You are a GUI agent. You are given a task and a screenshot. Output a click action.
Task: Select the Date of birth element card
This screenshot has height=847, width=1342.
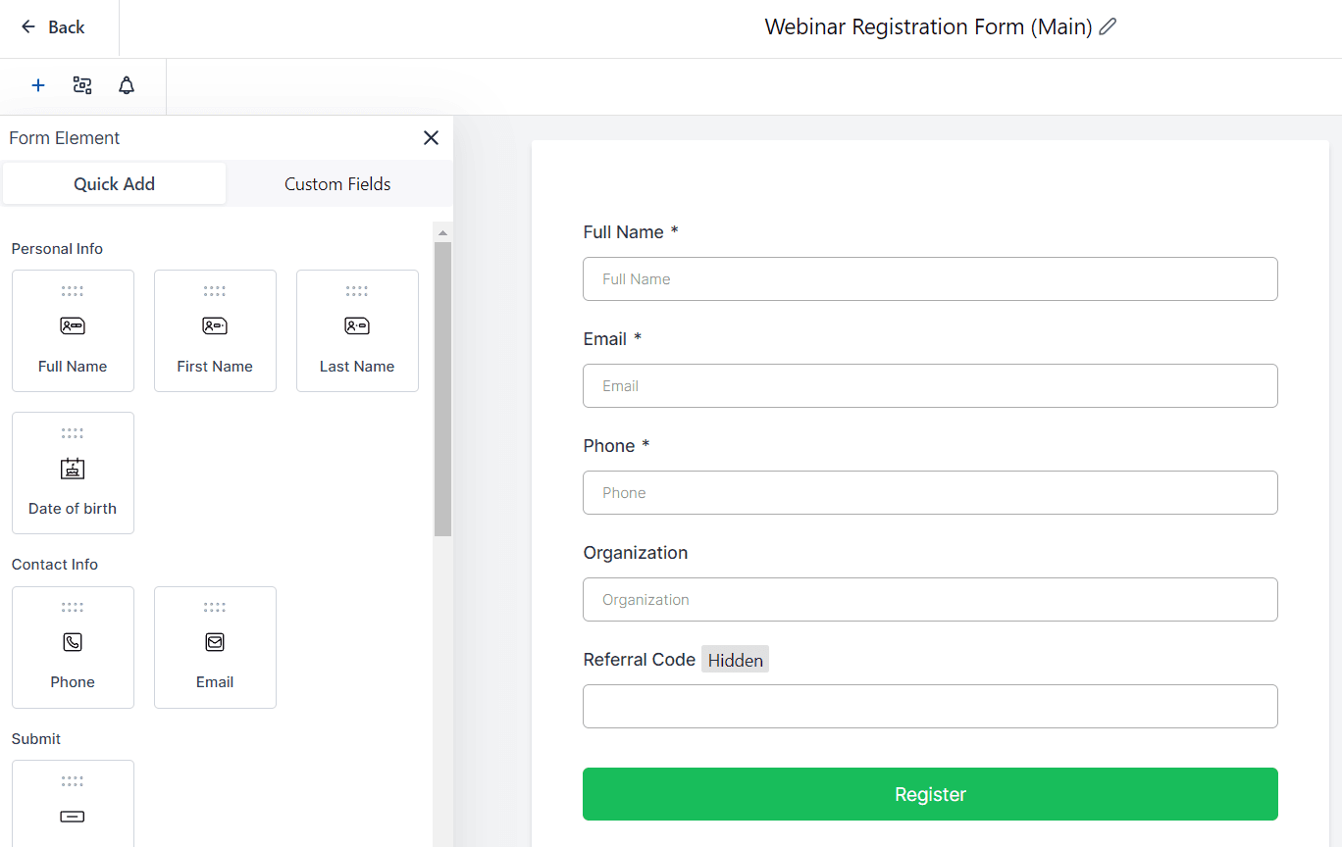pos(73,473)
